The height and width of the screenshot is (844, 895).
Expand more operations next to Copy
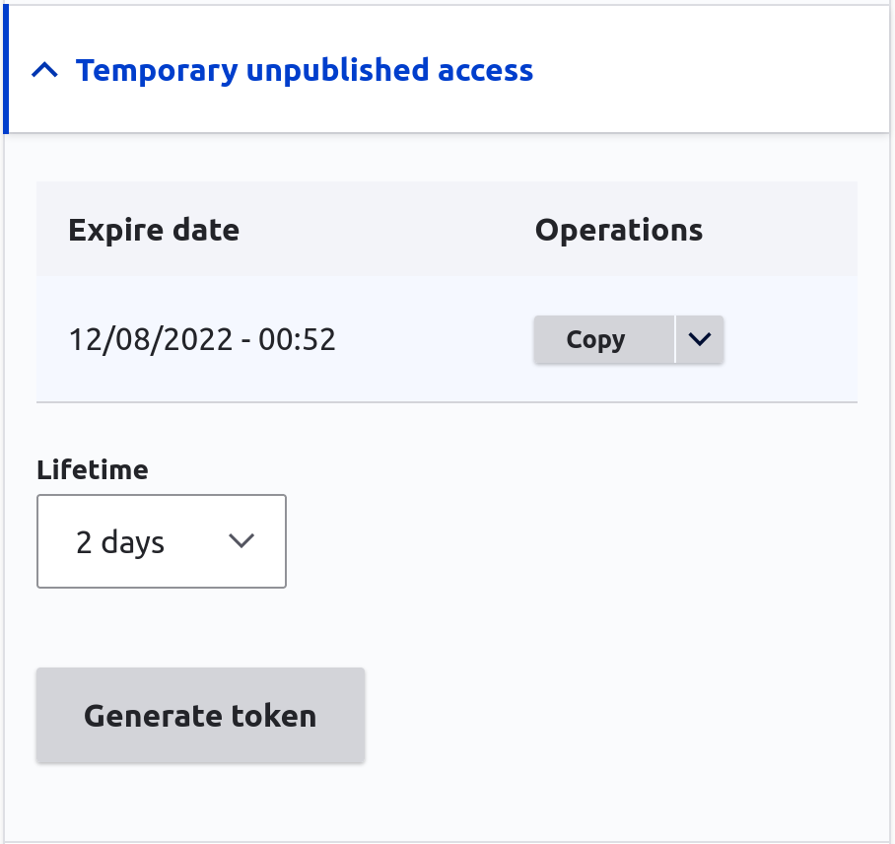(x=699, y=339)
